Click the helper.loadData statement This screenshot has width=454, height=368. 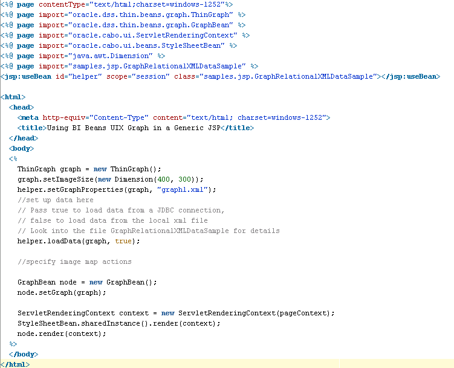pos(79,241)
